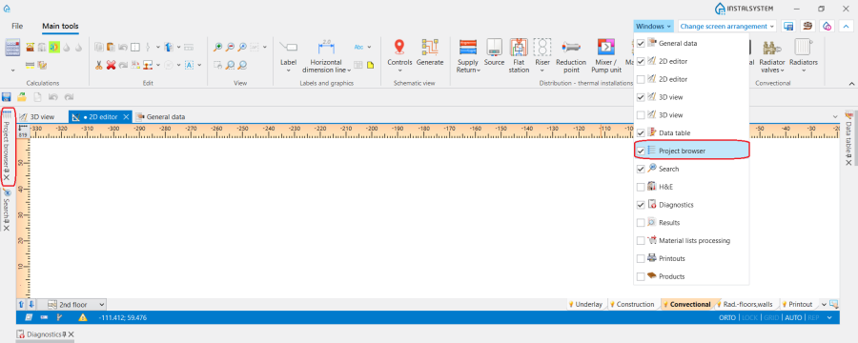Open the Diagnostics bottom panel
This screenshot has width=858, height=343.
click(x=44, y=334)
